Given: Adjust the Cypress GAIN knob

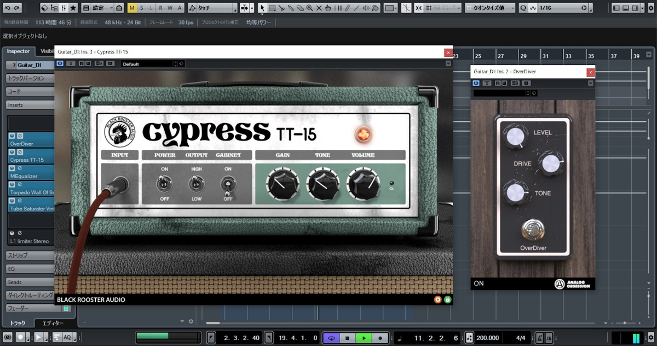Looking at the screenshot, I should [283, 184].
